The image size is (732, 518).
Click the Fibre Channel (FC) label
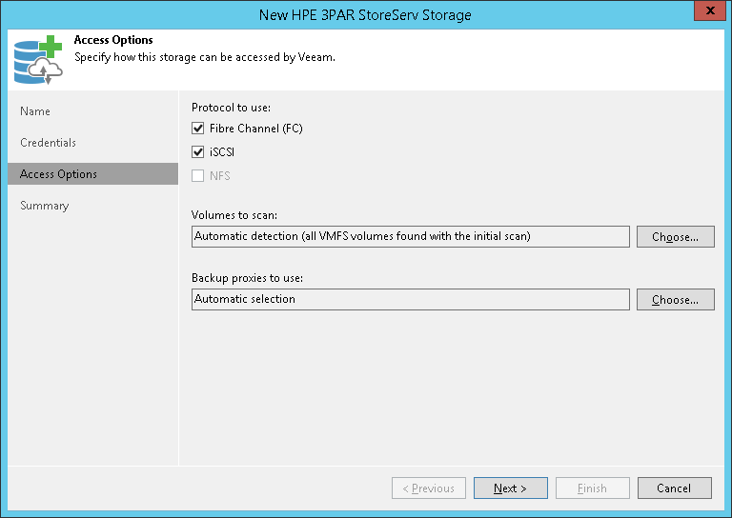[255, 129]
